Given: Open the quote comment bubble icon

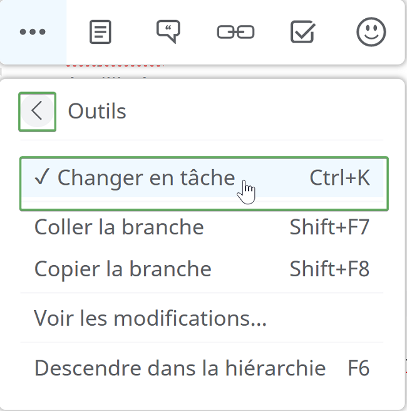Looking at the screenshot, I should click(x=168, y=31).
